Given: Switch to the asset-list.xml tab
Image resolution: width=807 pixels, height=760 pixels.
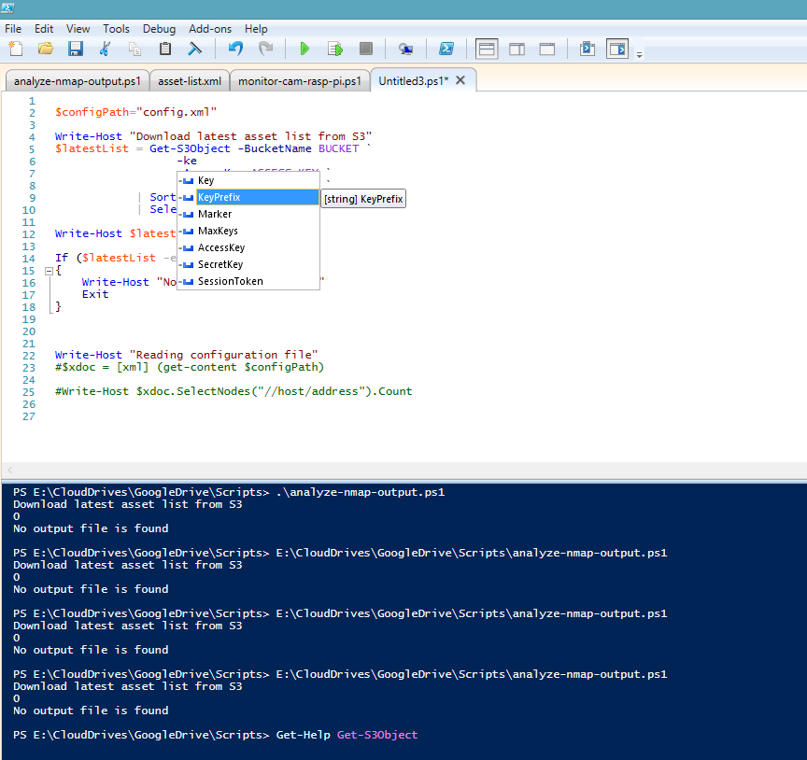Looking at the screenshot, I should point(190,80).
